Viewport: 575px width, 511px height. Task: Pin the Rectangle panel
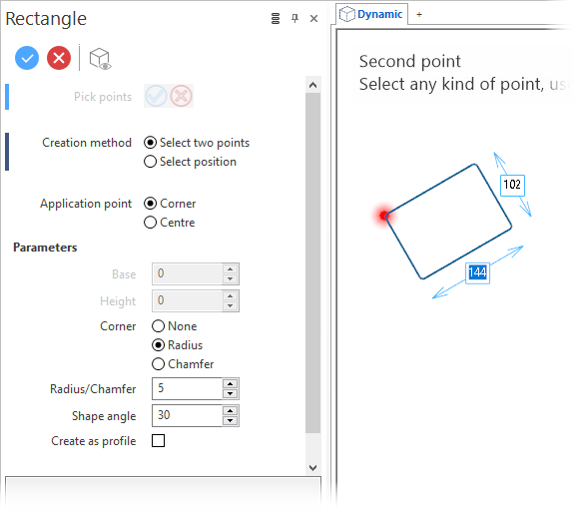294,18
